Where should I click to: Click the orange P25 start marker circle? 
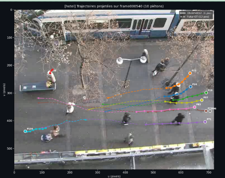[190, 73]
